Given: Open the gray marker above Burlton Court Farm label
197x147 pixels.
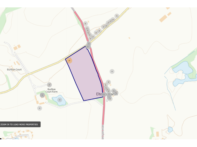Looking at the screenshot, I should click(x=49, y=85).
